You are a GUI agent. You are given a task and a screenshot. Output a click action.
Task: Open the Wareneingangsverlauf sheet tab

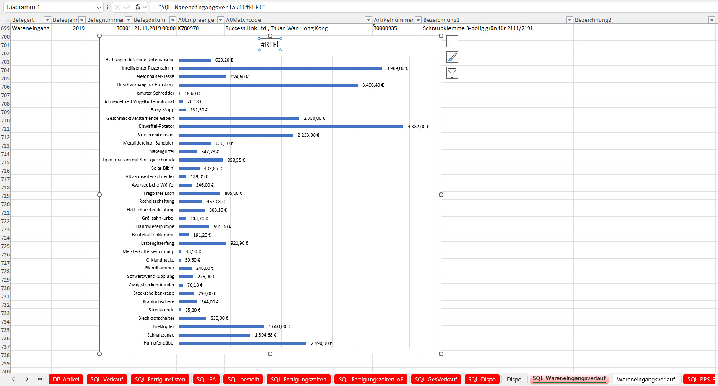tap(645, 379)
